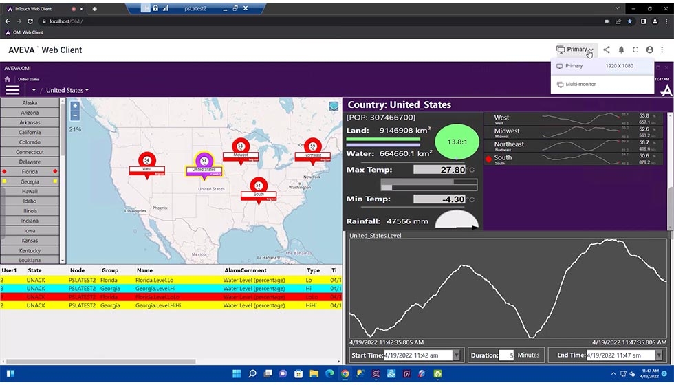Select Florida in the state list
674x385 pixels.
30,171
